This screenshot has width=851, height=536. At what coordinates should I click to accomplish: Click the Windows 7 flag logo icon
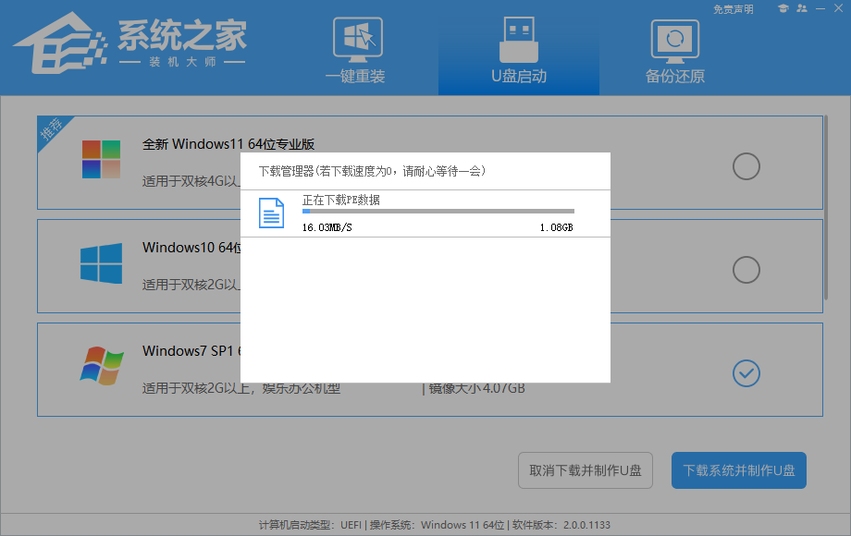click(x=102, y=368)
